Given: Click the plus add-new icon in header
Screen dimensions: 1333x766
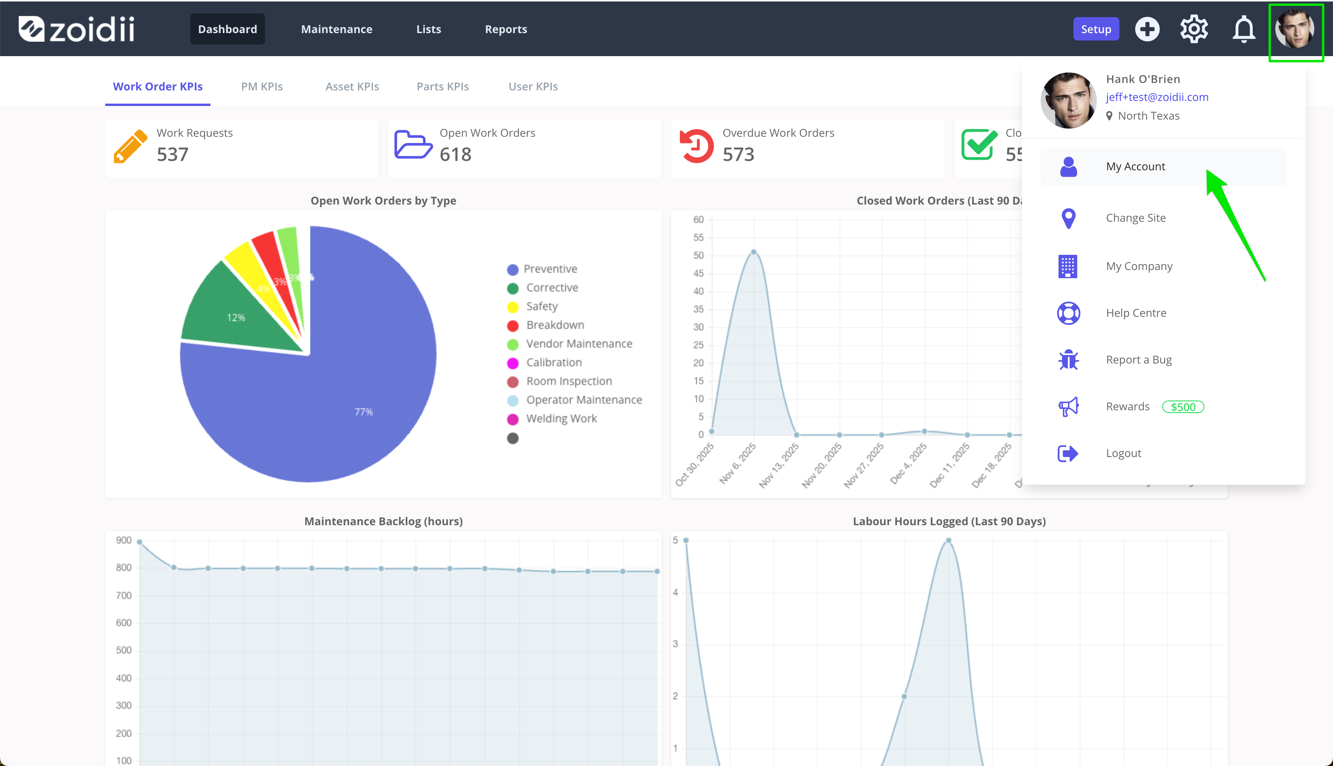Looking at the screenshot, I should (x=1147, y=30).
